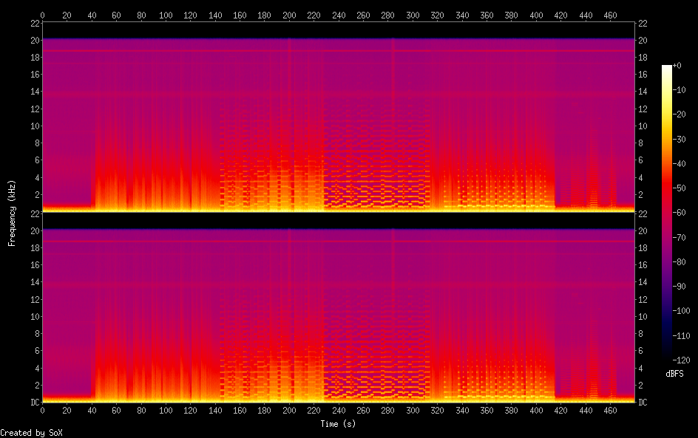Click the white top end of the color bar
Viewport: 698px width, 438px height.
point(667,67)
